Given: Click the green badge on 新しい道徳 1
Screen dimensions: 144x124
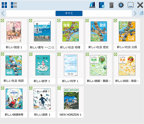Looking at the screenshot, I should pos(31,88).
